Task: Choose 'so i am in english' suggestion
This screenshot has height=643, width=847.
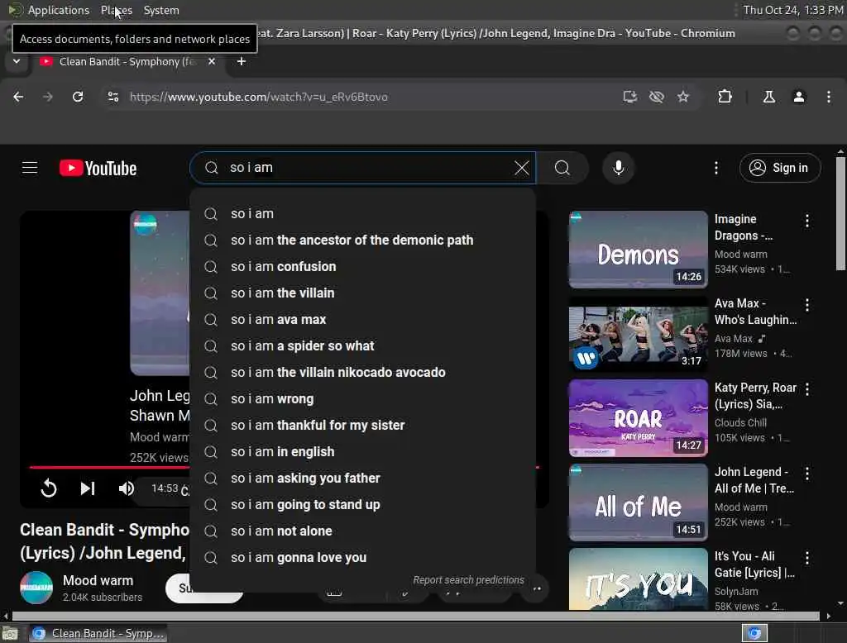Action: [x=362, y=452]
